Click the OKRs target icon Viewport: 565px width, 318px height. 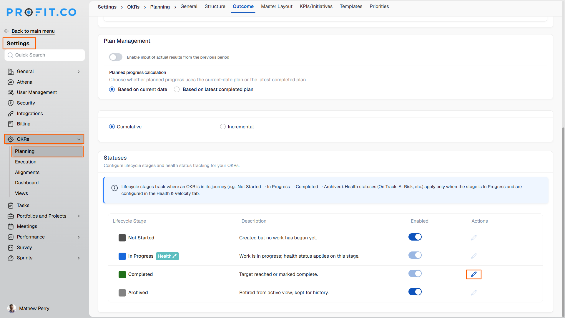pos(11,139)
